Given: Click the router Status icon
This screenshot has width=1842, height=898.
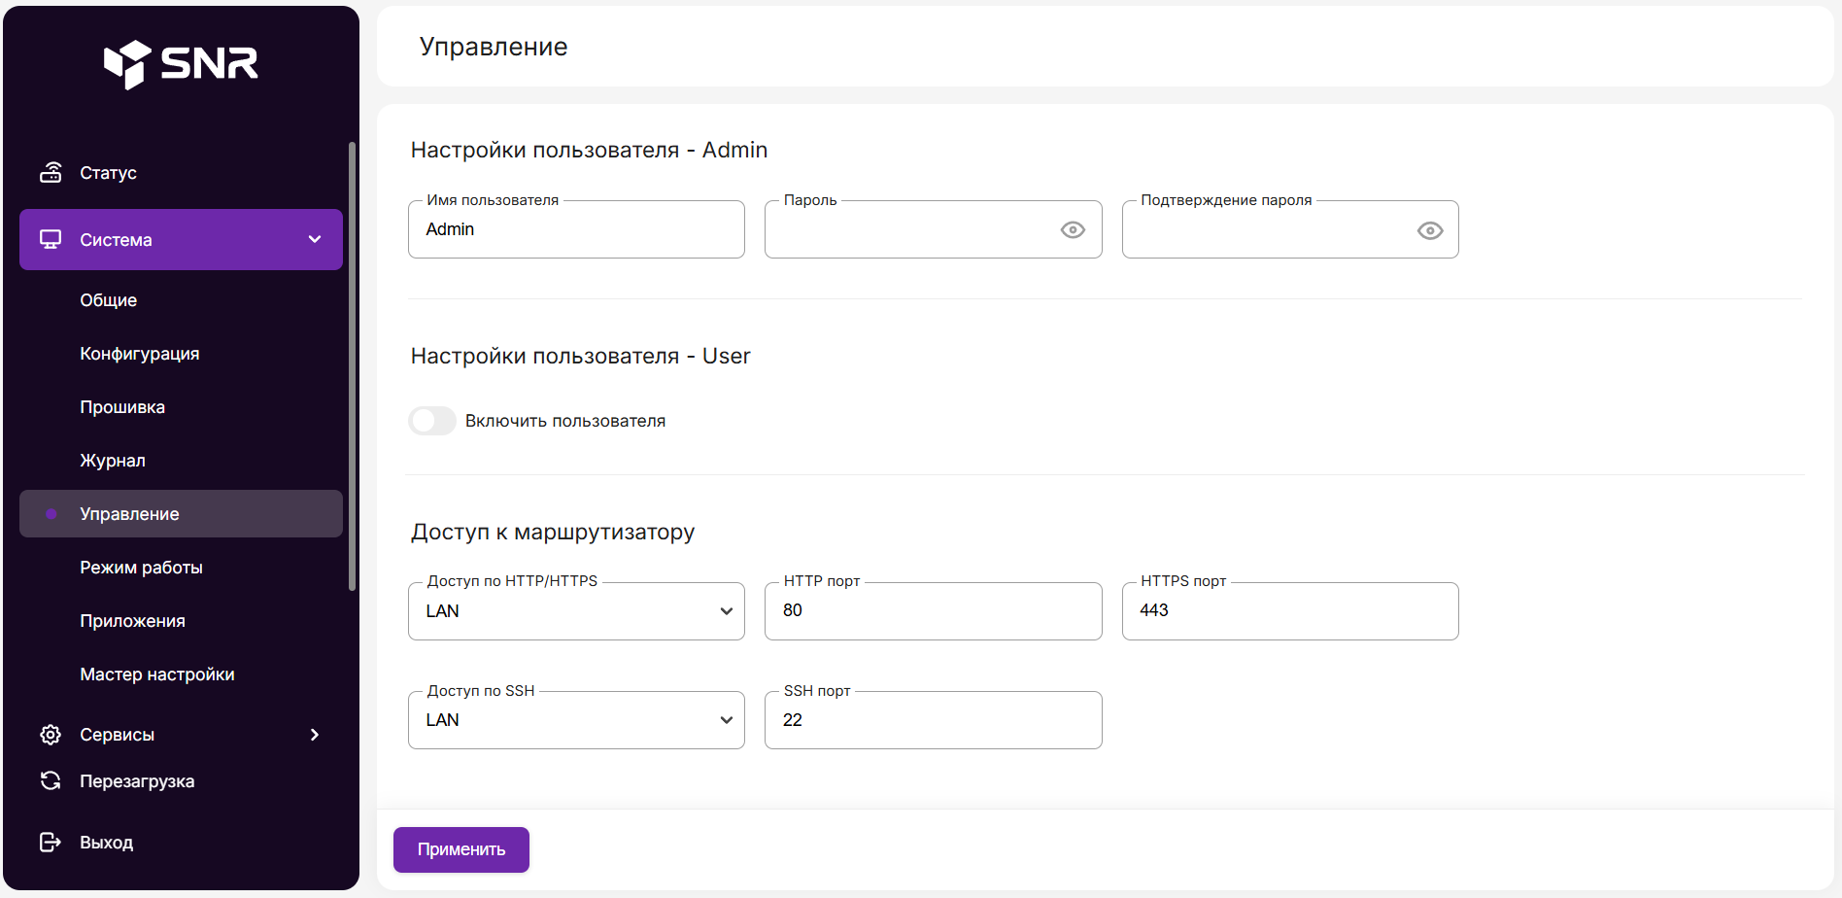Looking at the screenshot, I should coord(51,172).
